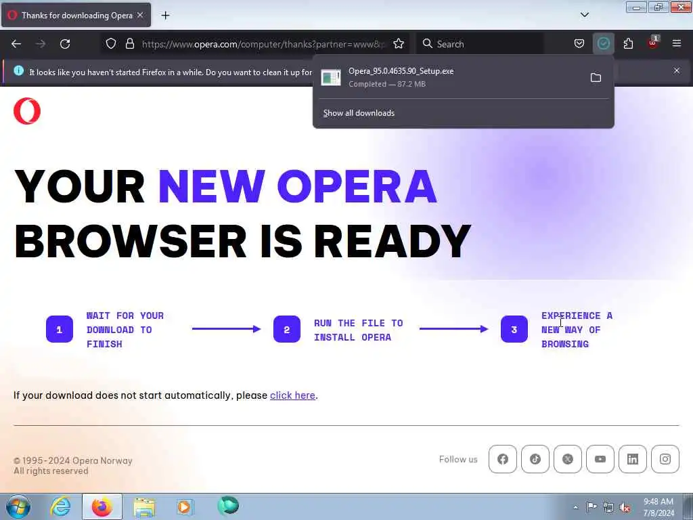Open the clock showing 9:48 AM

(658, 507)
